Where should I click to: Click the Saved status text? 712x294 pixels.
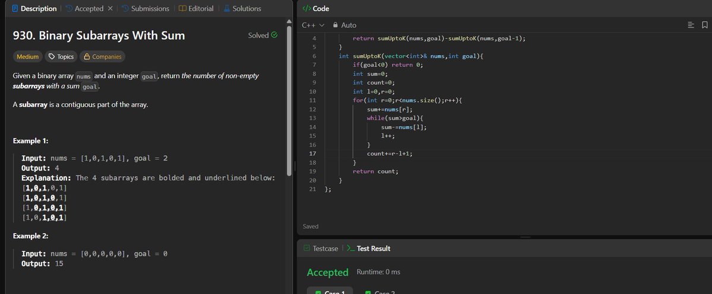coord(311,226)
